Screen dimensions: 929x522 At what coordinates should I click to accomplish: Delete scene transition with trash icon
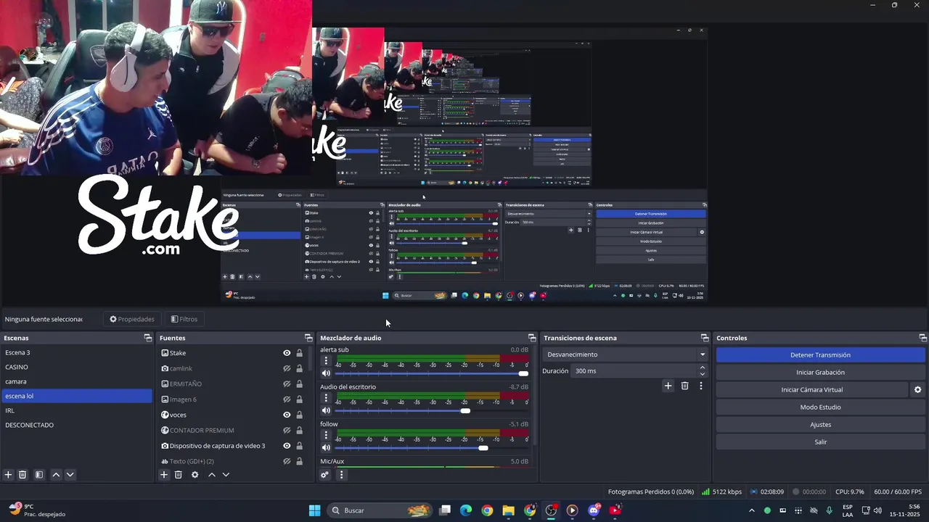coord(684,386)
